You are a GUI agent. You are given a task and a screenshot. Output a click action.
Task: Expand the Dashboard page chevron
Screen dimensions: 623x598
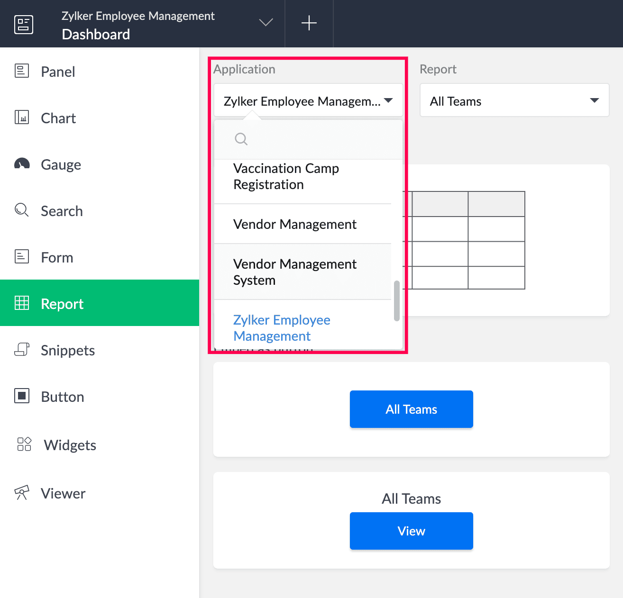pos(266,23)
